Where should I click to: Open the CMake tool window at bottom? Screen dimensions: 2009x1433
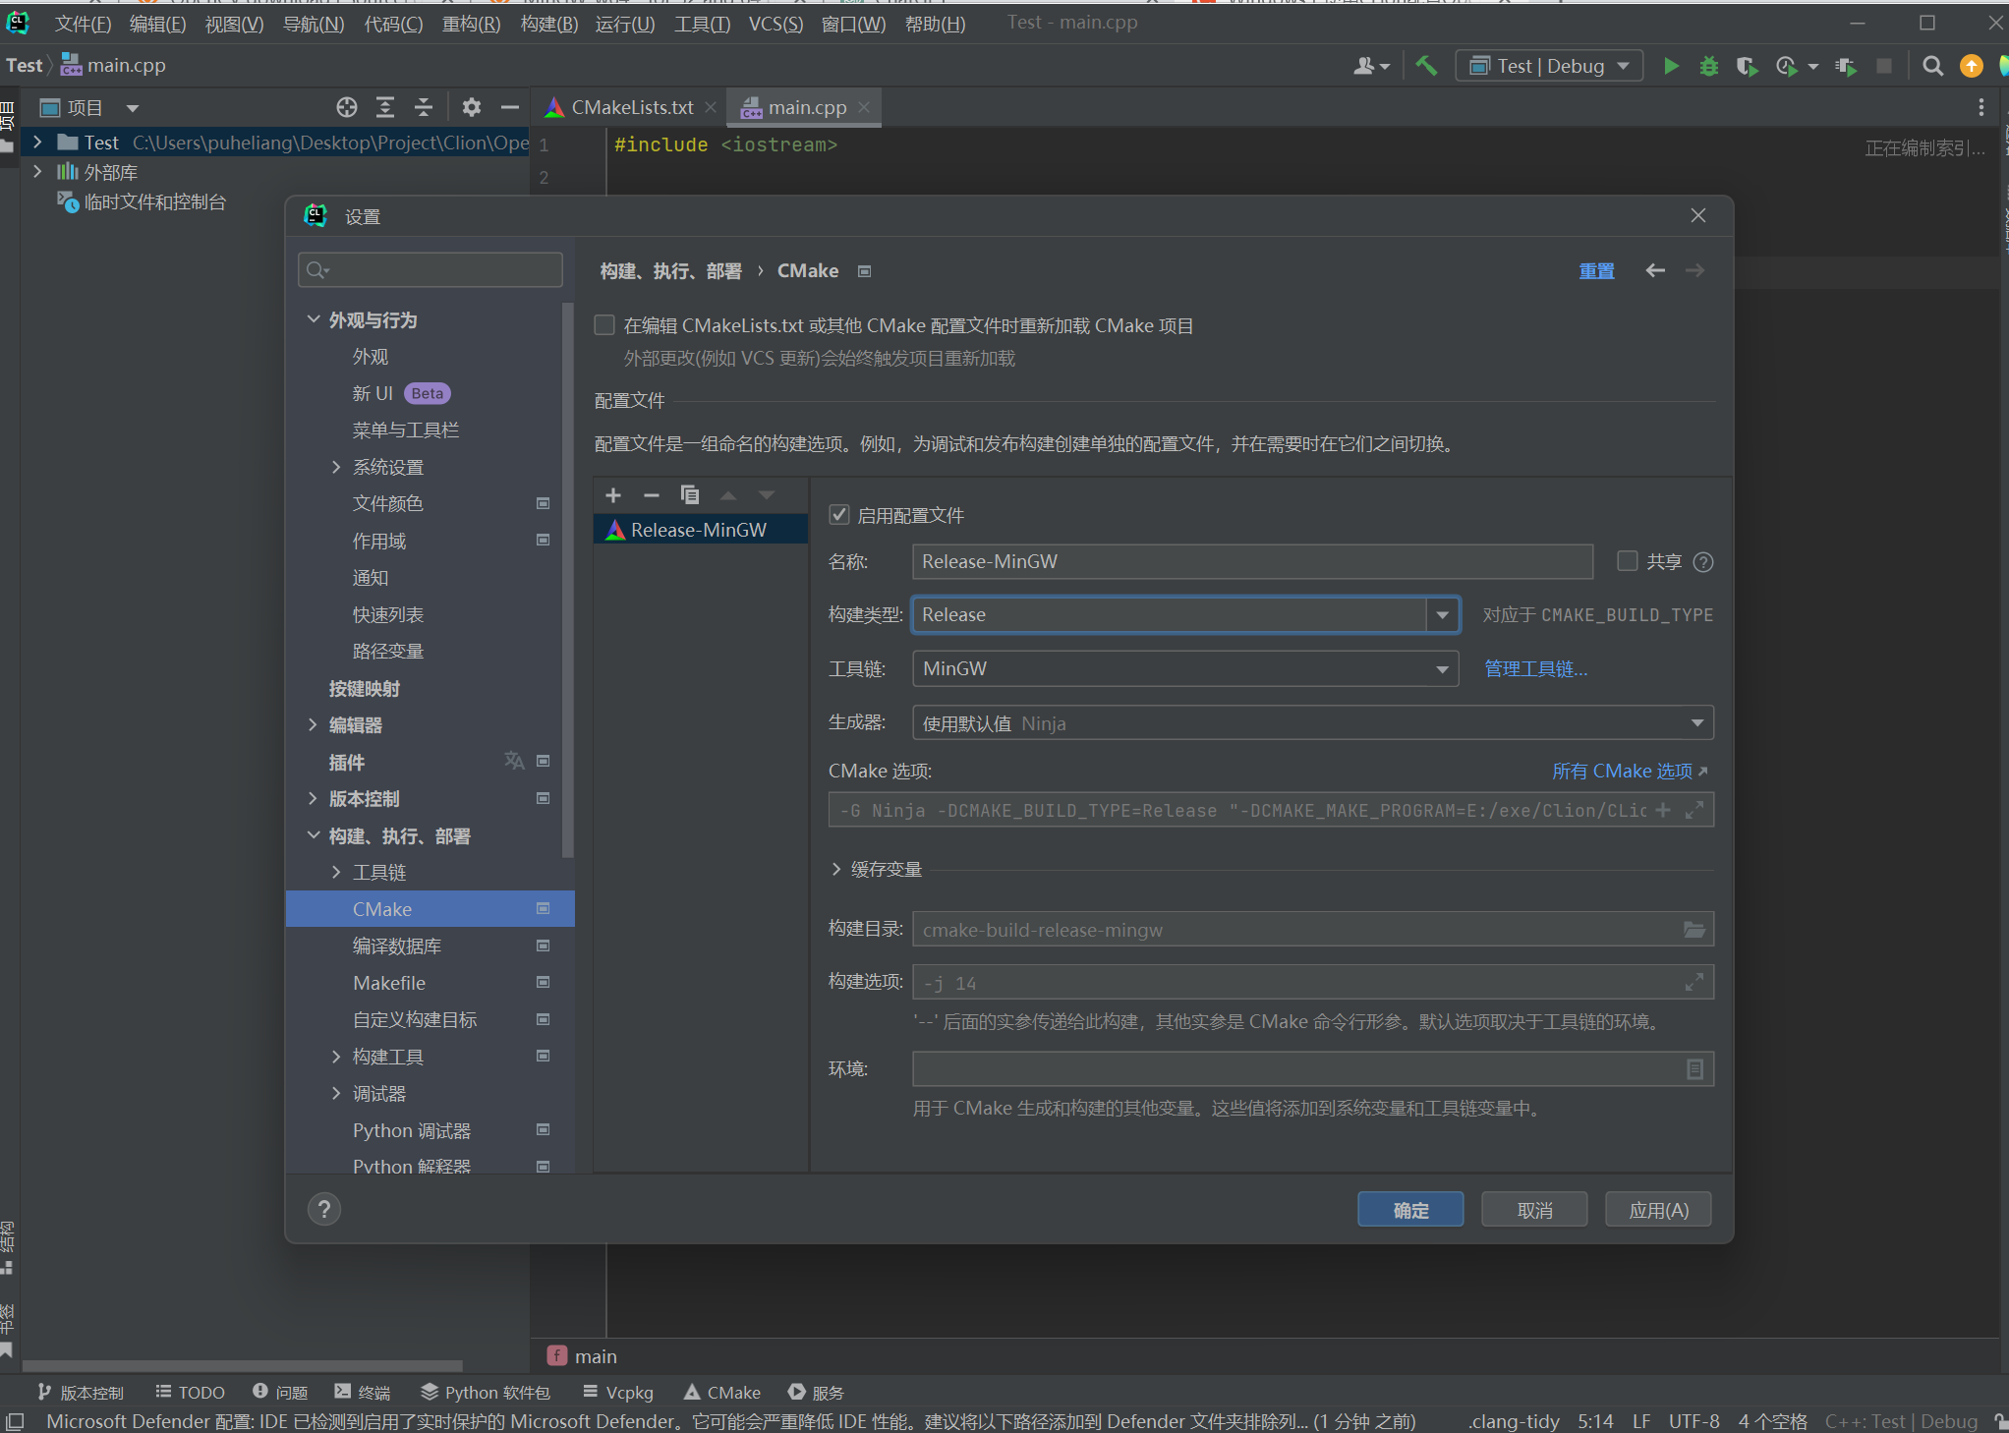click(x=722, y=1392)
